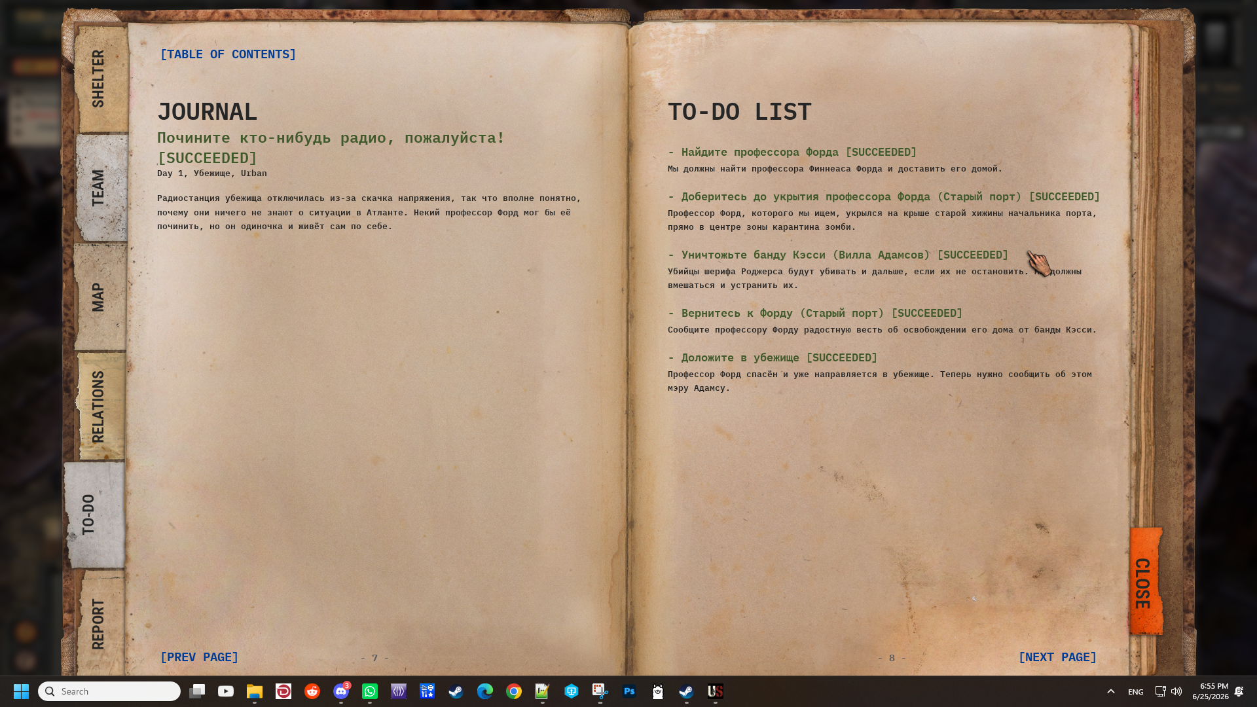The image size is (1257, 707).
Task: Expand hidden system tray icons
Action: pyautogui.click(x=1111, y=691)
